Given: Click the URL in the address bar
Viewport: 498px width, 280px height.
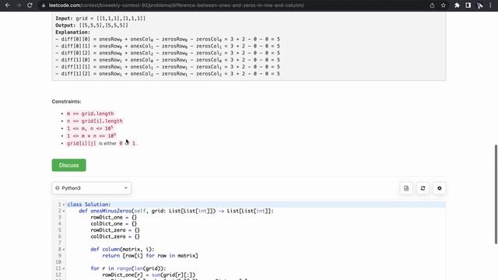Looking at the screenshot, I should (x=177, y=5).
